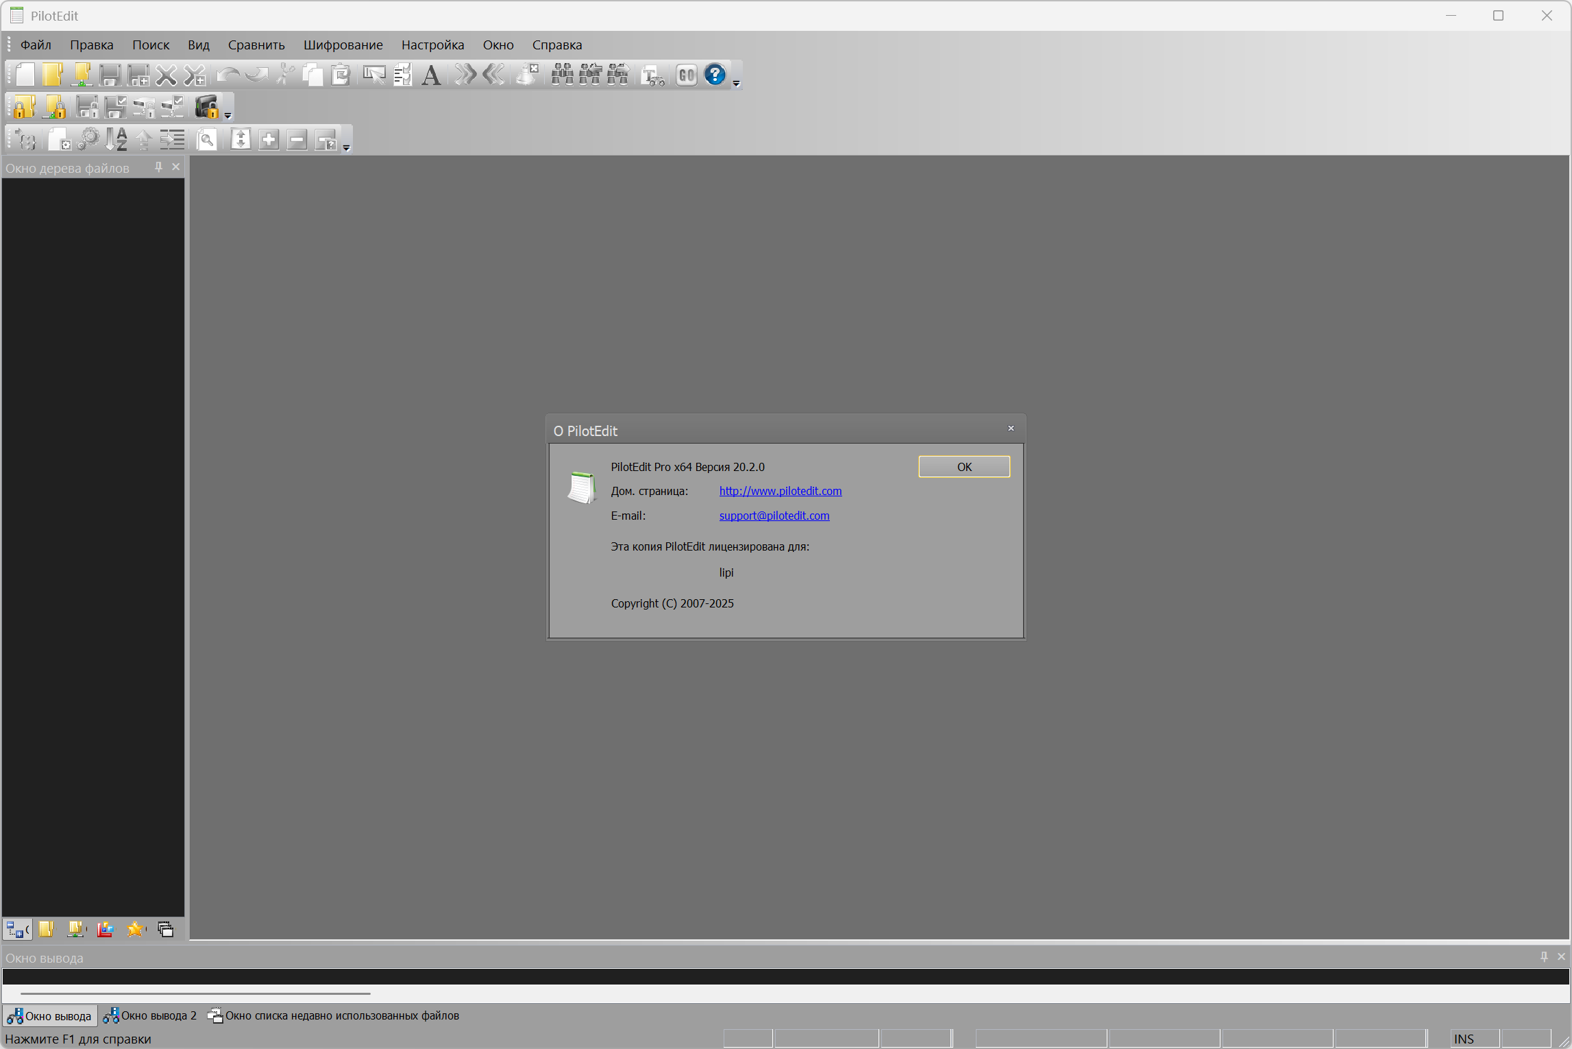Viewport: 1572px width, 1049px height.
Task: Close the output window pane
Action: click(x=1562, y=956)
